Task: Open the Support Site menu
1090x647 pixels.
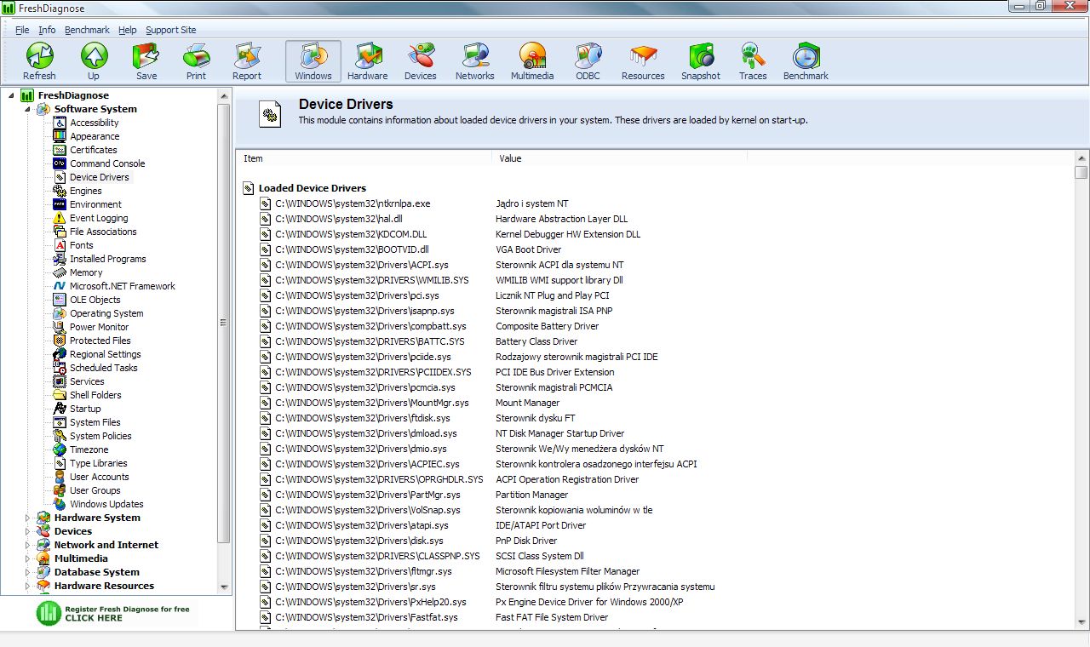Action: click(170, 30)
